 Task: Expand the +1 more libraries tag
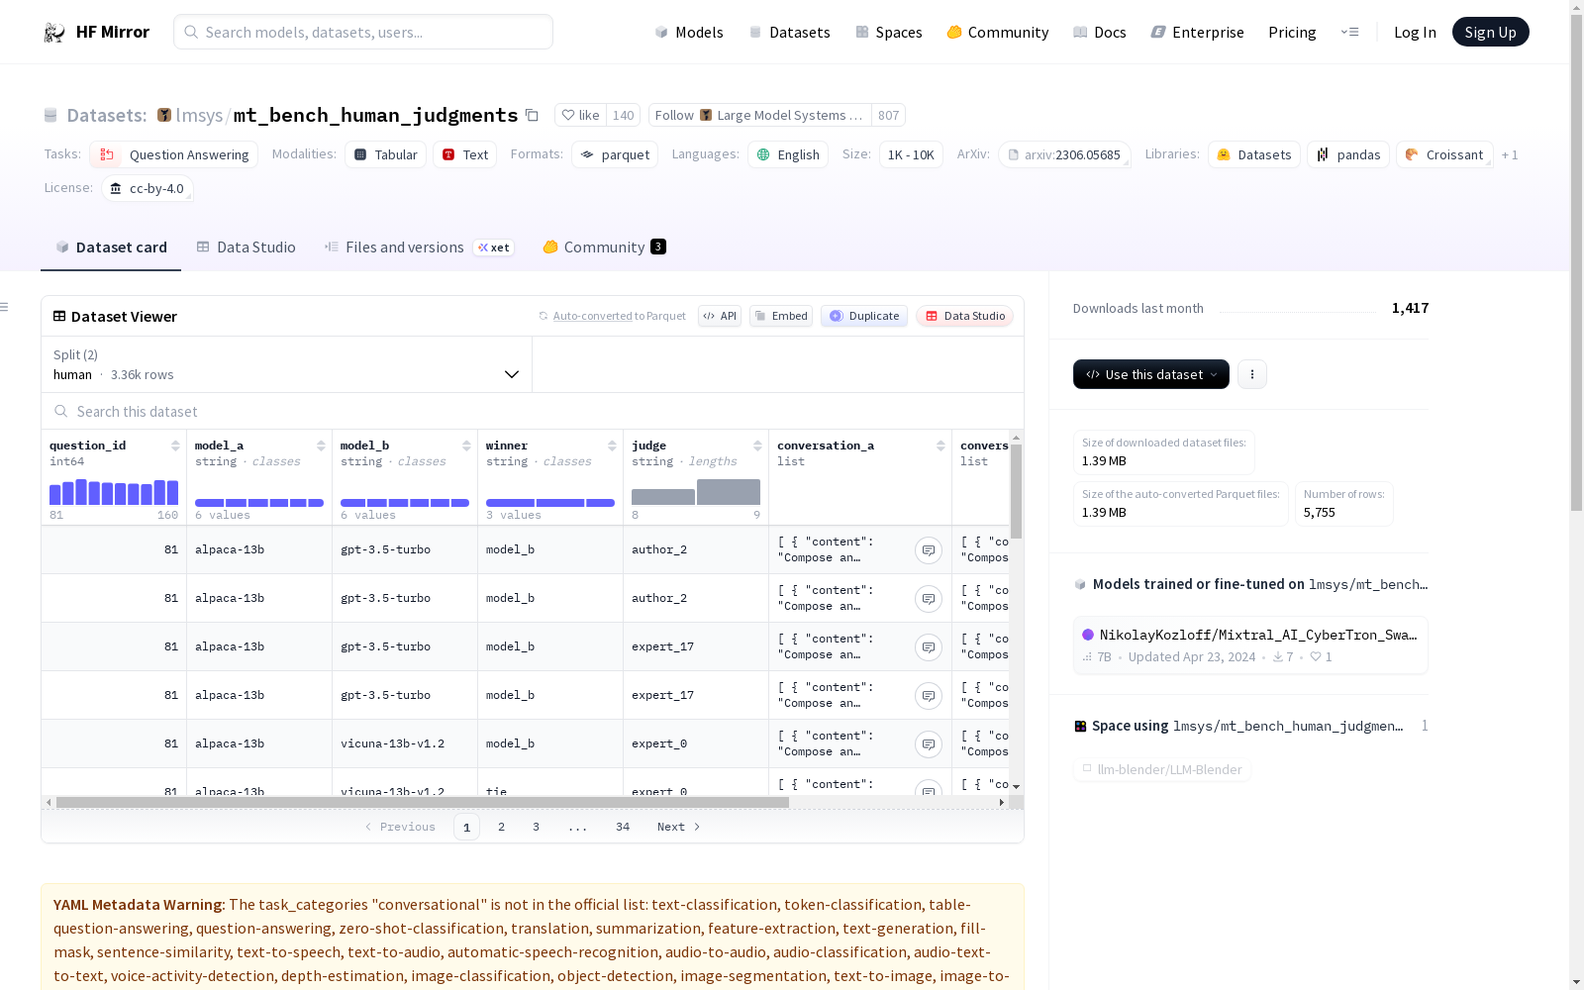(x=1509, y=155)
